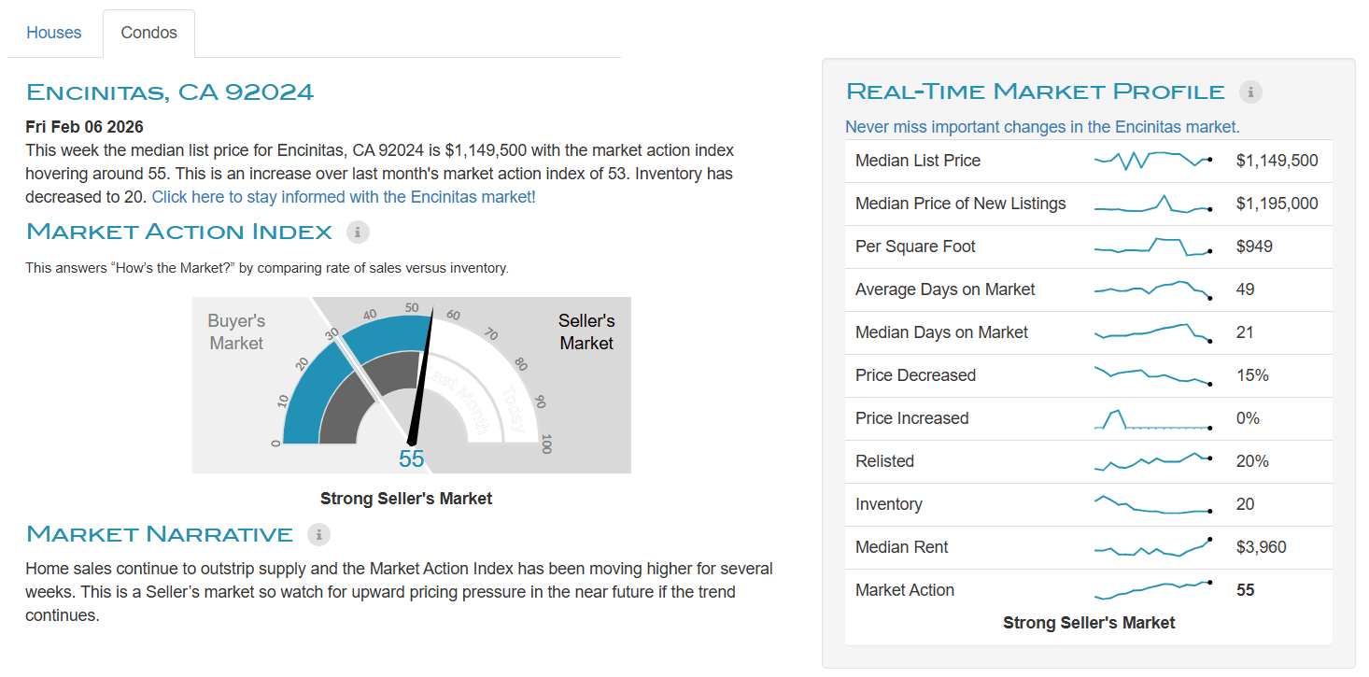The height and width of the screenshot is (677, 1369).
Task: Click the Price Increased sparkline chart
Action: coord(1152,418)
